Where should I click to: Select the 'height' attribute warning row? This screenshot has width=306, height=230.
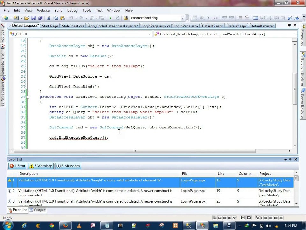[150, 182]
